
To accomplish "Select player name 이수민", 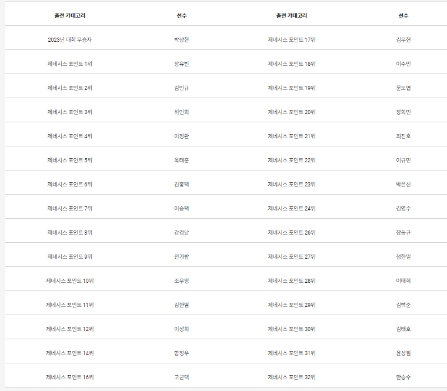I will point(403,64).
